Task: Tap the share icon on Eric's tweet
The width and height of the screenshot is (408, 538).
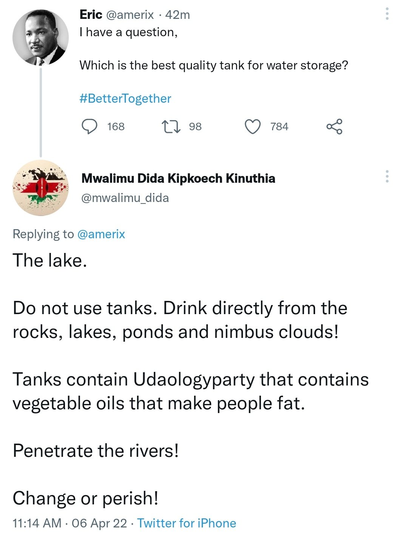Action: point(334,126)
